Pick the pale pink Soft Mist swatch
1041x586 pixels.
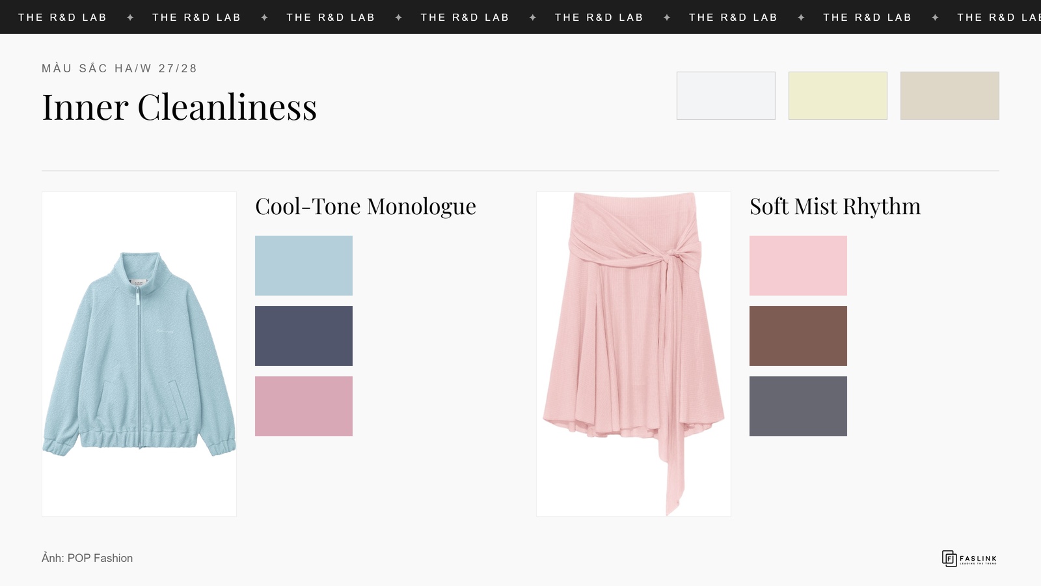[x=798, y=266]
